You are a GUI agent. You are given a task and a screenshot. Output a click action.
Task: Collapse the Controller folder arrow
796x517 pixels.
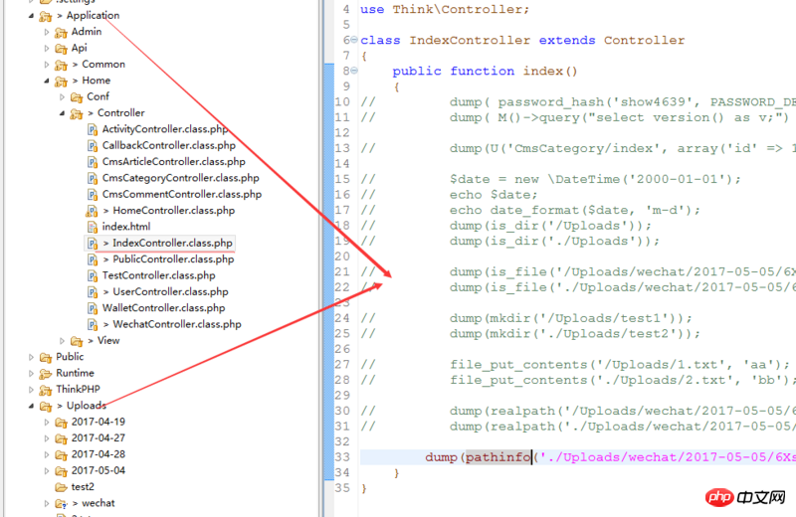pyautogui.click(x=62, y=113)
